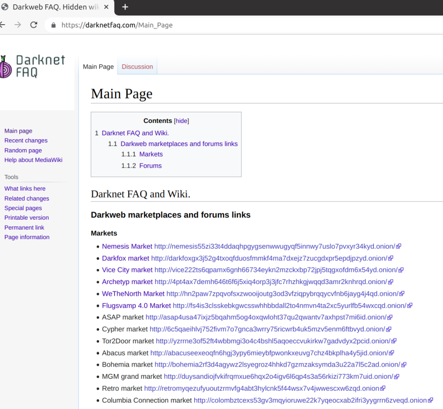Select the Main Page tab

pos(98,67)
